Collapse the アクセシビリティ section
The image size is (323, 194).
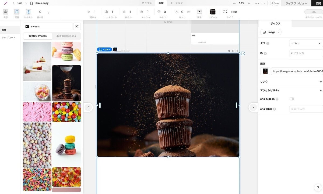(321, 91)
